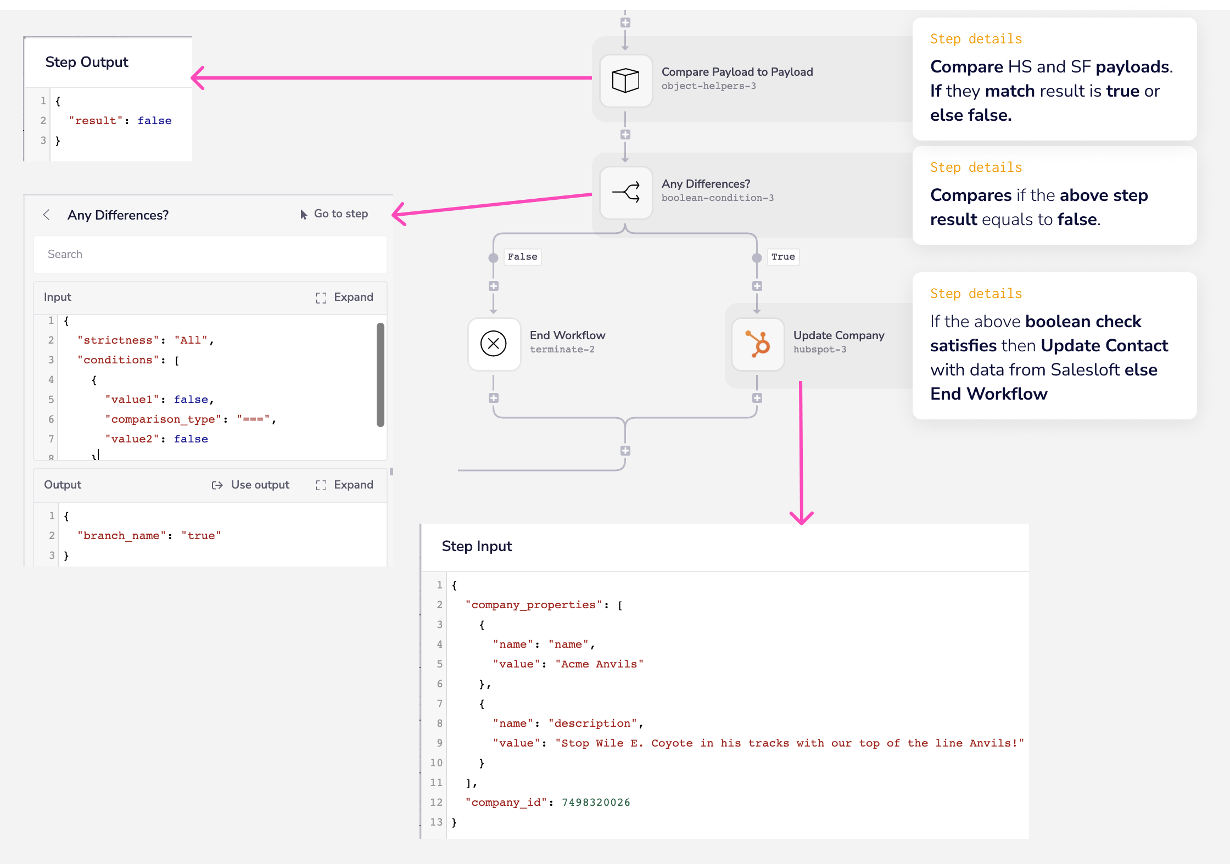This screenshot has width=1230, height=864.
Task: Expand the Output code editor
Action: tap(345, 485)
